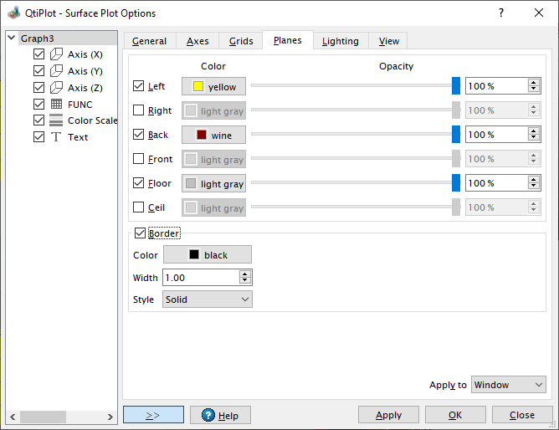
Task: Select the FUNC grid icon in tree
Action: pyautogui.click(x=56, y=105)
